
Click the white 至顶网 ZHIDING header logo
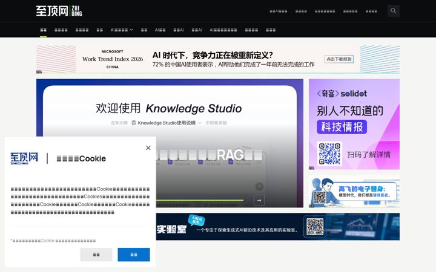(59, 11)
